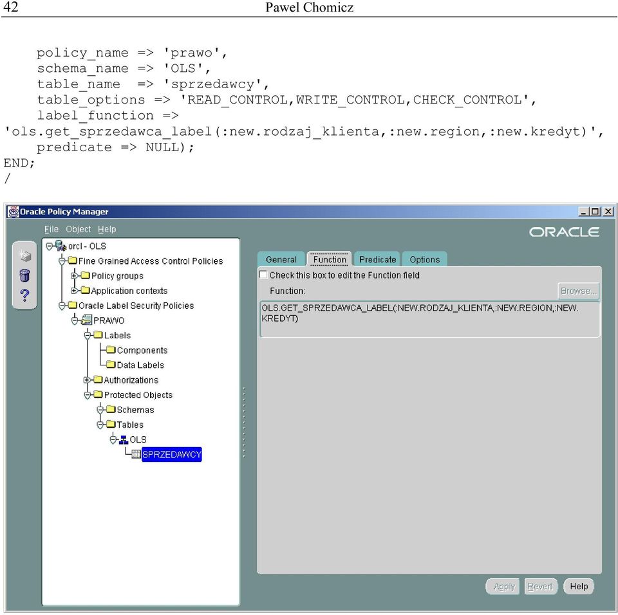The height and width of the screenshot is (615, 618).
Task: Select the Application contexts tree item
Action: click(x=129, y=291)
